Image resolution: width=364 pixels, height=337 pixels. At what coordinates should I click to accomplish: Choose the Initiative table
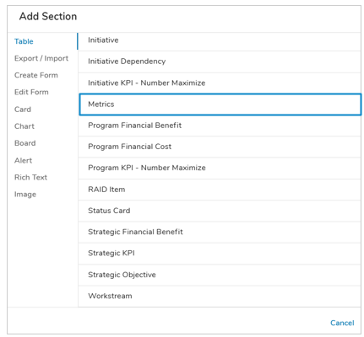(220, 40)
